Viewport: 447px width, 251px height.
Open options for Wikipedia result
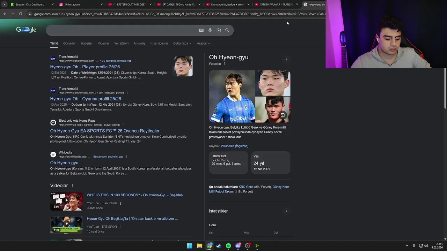pyautogui.click(x=126, y=157)
